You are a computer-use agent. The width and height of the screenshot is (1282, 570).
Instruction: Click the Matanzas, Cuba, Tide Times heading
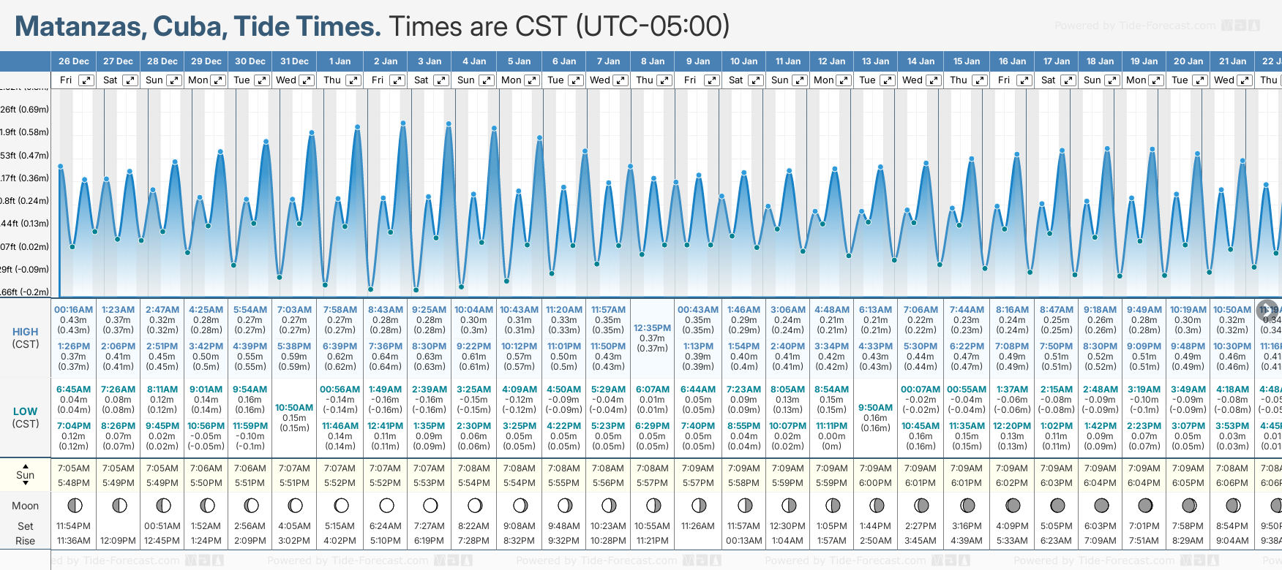(x=198, y=26)
